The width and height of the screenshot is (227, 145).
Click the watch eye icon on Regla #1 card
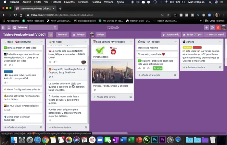coord(139,68)
